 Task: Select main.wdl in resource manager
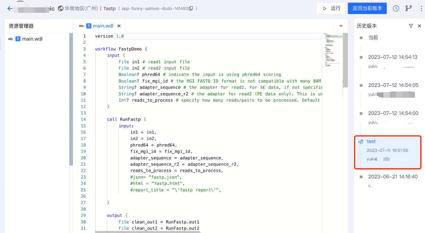(32, 39)
